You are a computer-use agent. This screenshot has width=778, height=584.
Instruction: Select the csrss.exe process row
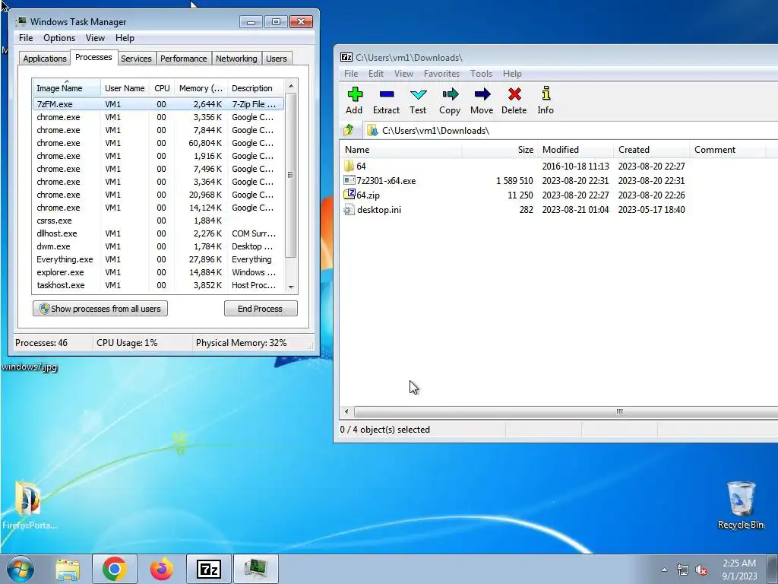[158, 221]
